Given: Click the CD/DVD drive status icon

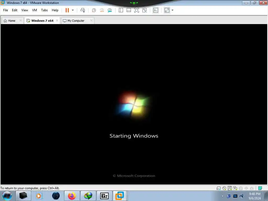Looking at the screenshot, I should coord(224,188).
